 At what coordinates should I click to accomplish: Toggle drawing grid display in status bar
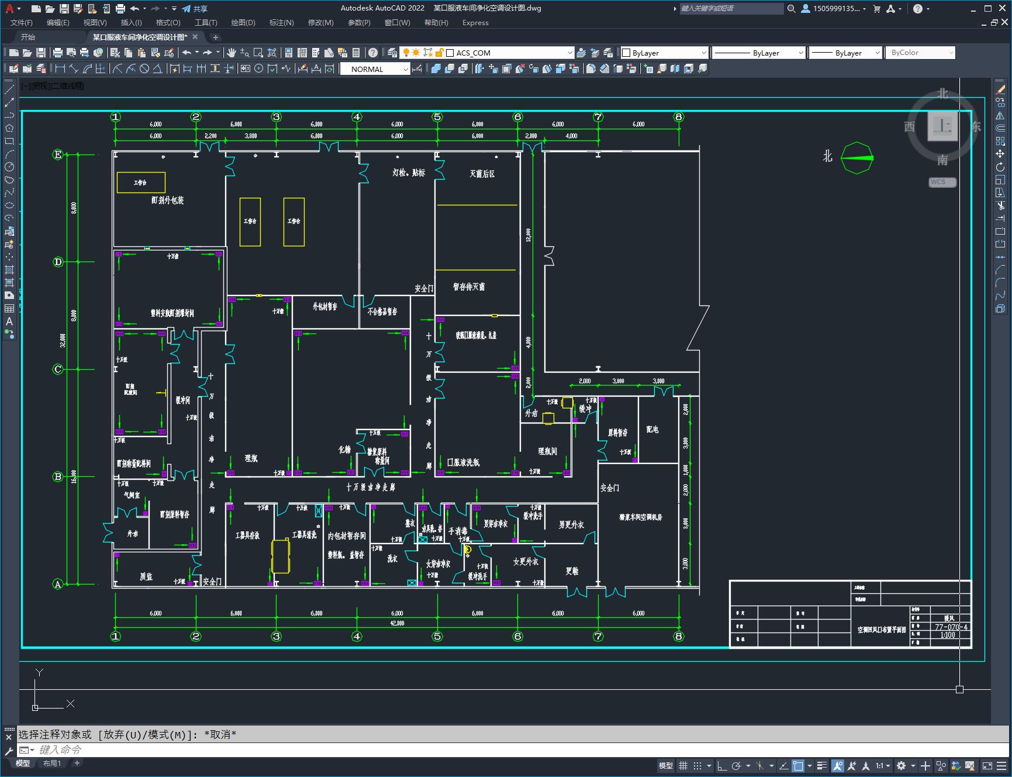[683, 765]
